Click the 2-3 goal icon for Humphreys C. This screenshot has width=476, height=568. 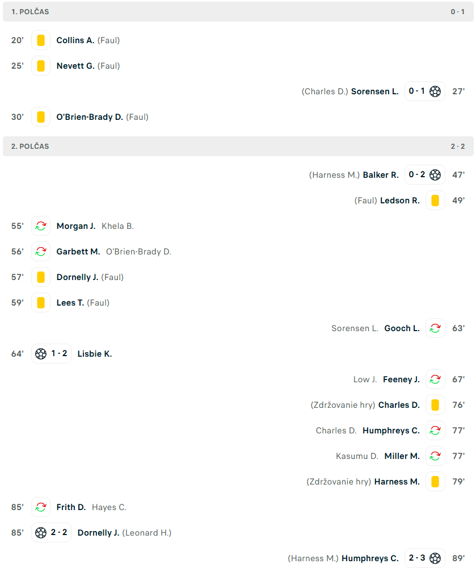click(435, 558)
